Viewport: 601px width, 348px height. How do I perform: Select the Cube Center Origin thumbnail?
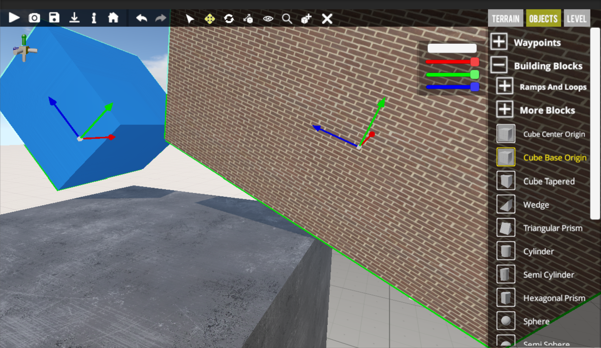pyautogui.click(x=506, y=133)
